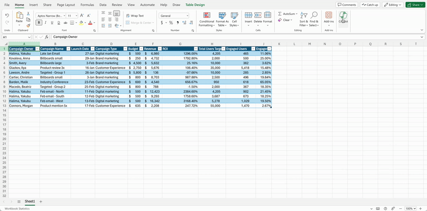Click the Redo arrow icon

click(7, 22)
